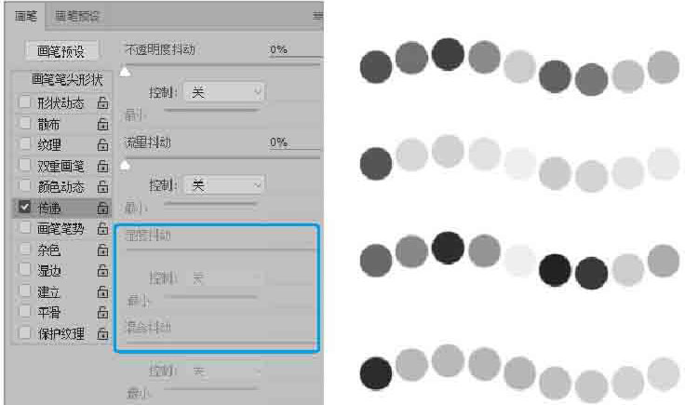Click lock icon beside 形状动态
Image resolution: width=685 pixels, height=405 pixels.
tap(102, 103)
